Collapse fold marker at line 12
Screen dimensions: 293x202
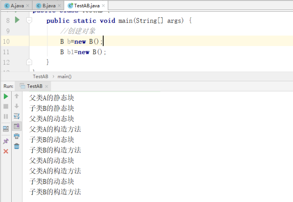click(x=29, y=62)
